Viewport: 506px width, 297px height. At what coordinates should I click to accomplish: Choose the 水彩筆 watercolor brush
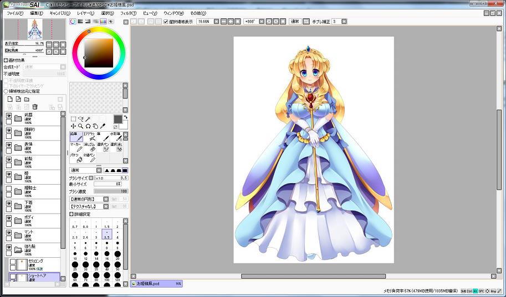116,136
